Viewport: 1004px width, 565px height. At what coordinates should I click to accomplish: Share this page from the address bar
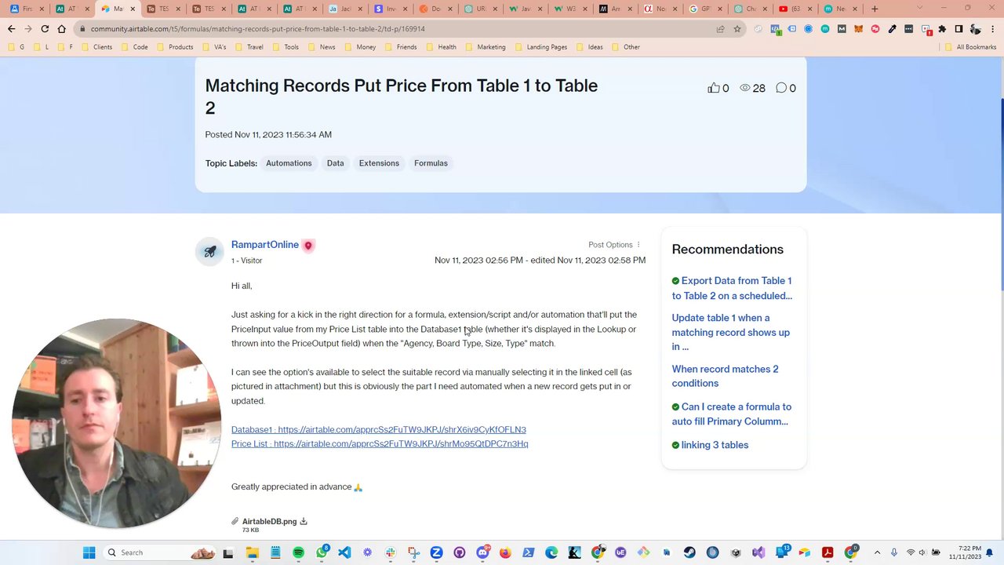click(720, 29)
